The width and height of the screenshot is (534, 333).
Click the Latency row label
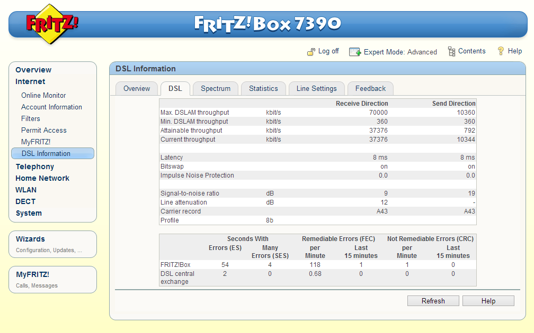pos(172,158)
